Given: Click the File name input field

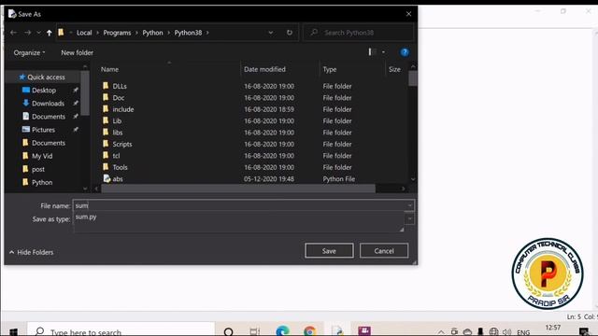Looking at the screenshot, I should point(239,205).
